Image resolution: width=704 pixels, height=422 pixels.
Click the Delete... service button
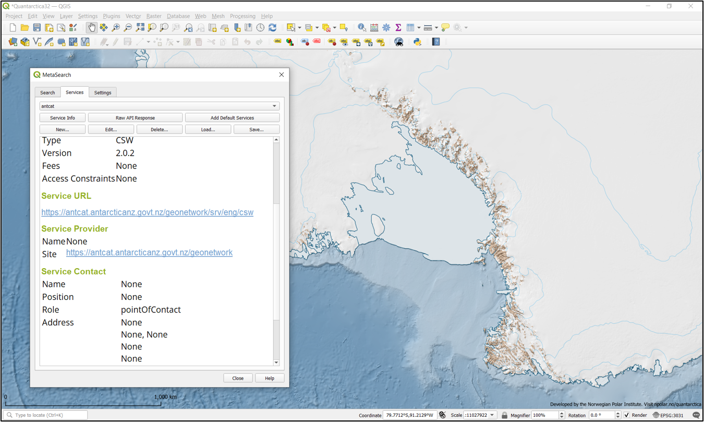pyautogui.click(x=160, y=129)
